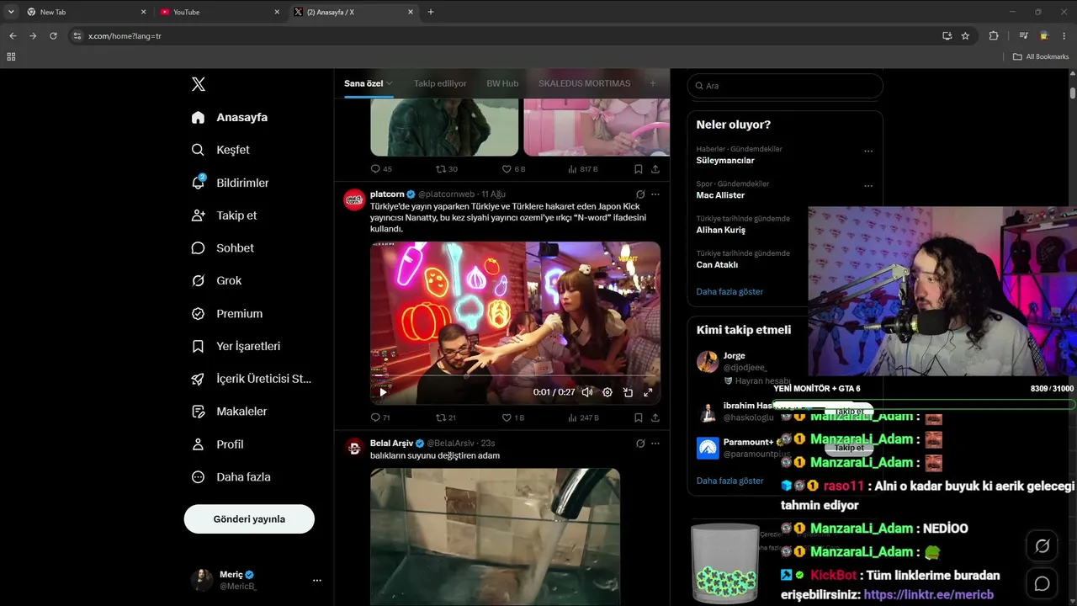Open more options for Mac Allister trend

point(868,186)
